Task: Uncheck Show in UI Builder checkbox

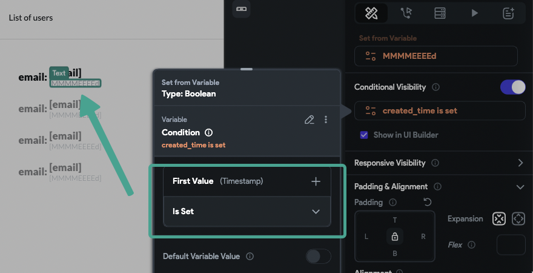Action: [x=364, y=135]
